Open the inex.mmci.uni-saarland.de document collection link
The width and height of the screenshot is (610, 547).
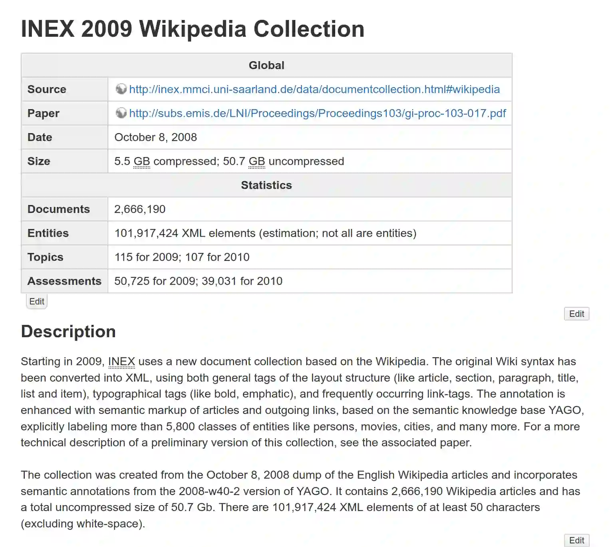314,89
